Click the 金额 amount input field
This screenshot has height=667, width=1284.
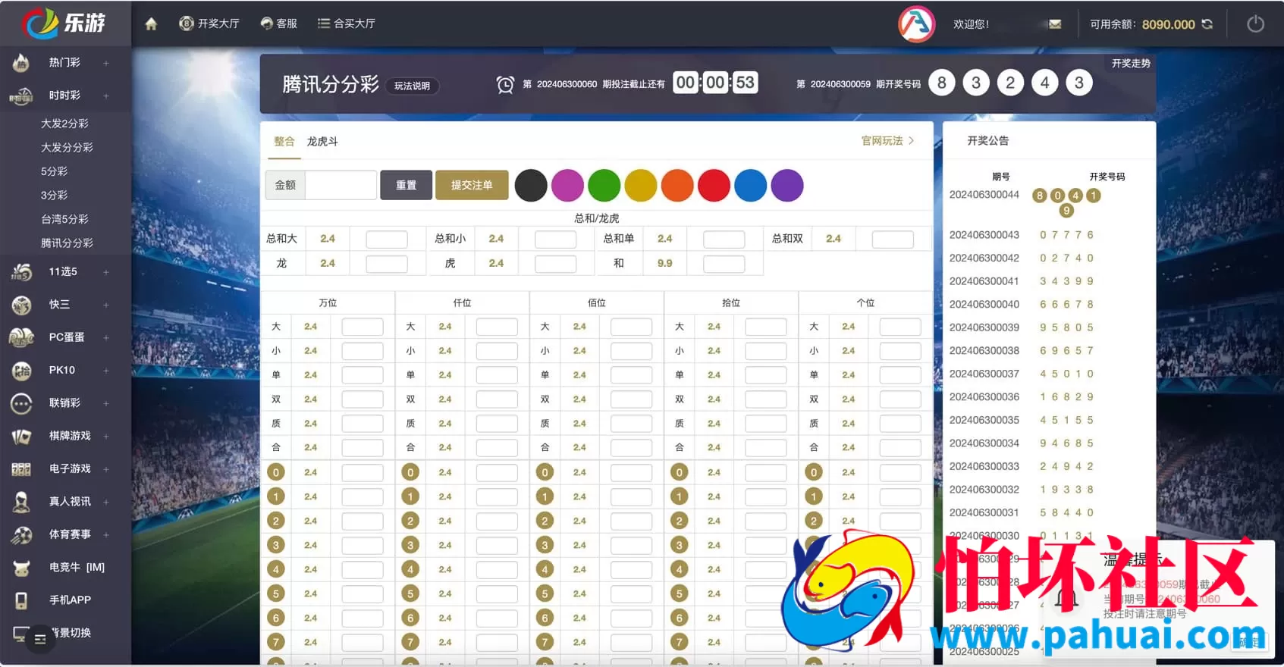[x=341, y=185]
